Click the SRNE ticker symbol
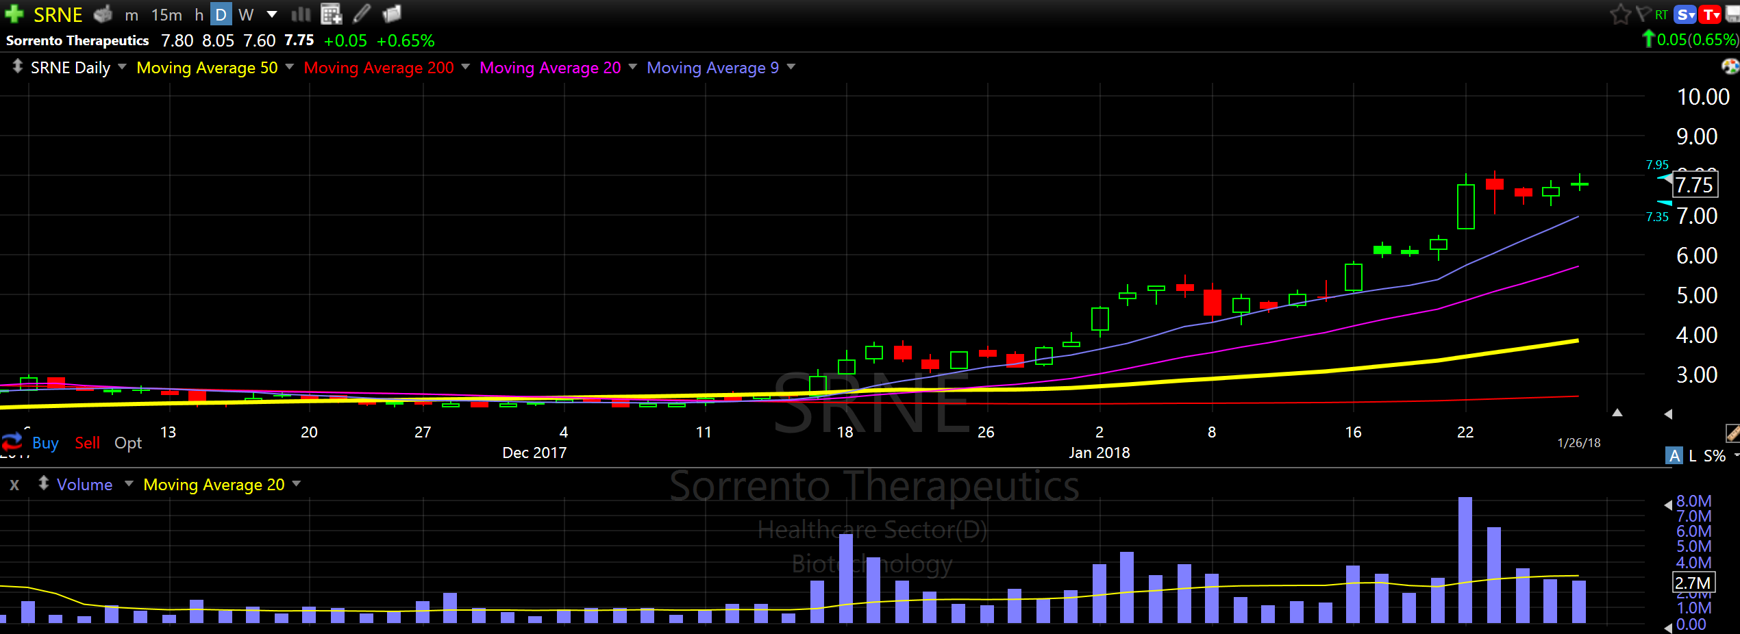The image size is (1740, 634). tap(58, 14)
